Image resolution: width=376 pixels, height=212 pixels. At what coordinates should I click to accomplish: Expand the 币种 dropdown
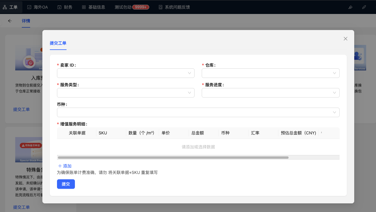click(198, 112)
